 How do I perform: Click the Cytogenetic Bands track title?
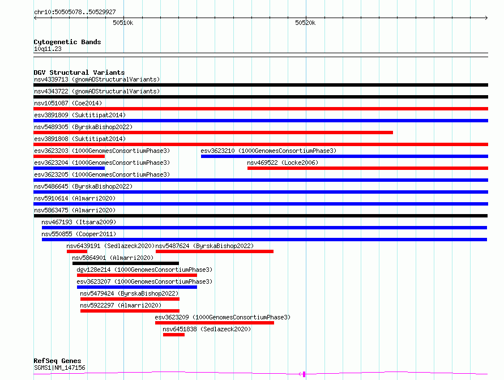click(67, 42)
